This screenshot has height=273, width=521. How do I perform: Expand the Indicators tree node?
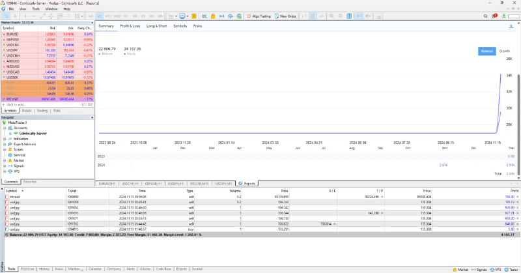(x=5, y=139)
